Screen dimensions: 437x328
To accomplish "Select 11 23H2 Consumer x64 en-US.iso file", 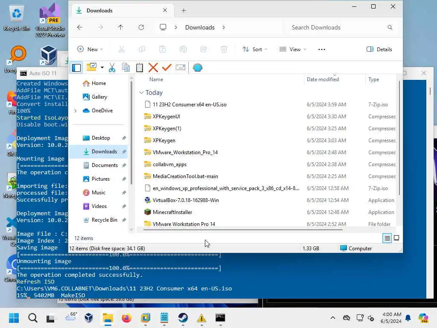I will tap(189, 105).
